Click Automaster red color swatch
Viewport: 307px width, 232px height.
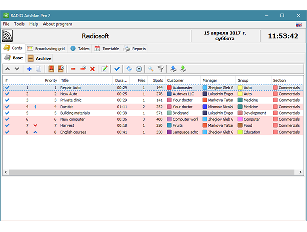pyautogui.click(x=169, y=88)
